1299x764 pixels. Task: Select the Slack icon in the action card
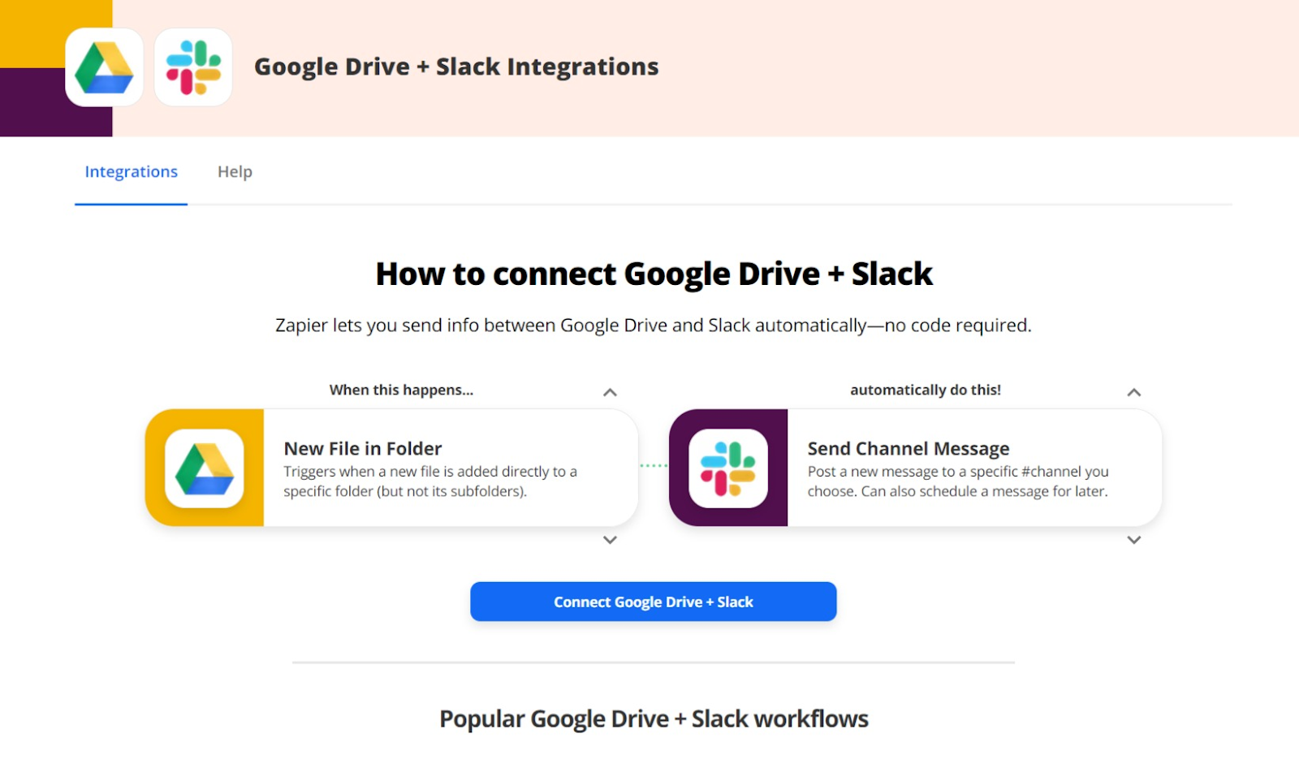[728, 468]
